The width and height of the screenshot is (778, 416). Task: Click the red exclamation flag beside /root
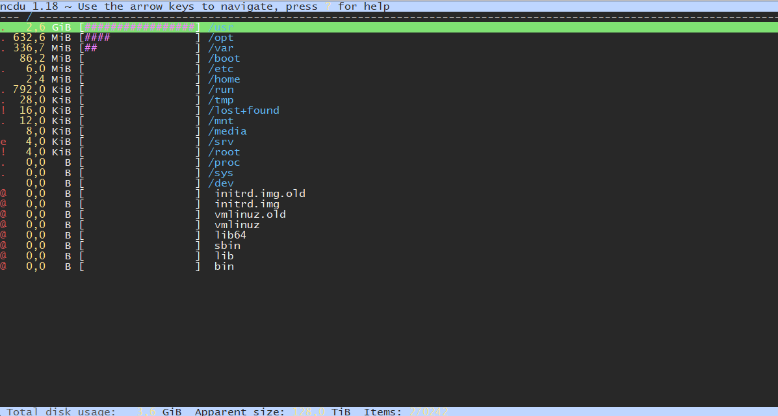coord(3,152)
